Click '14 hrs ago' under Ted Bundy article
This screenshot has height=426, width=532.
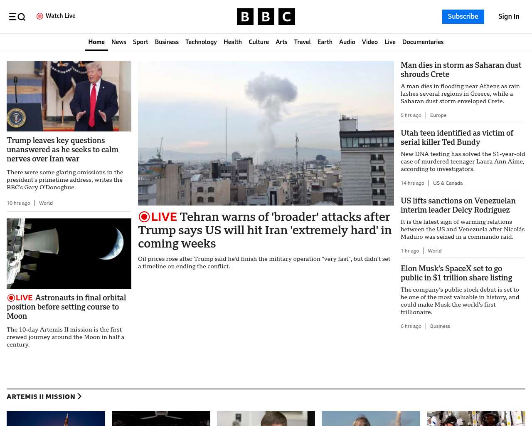pyautogui.click(x=412, y=183)
